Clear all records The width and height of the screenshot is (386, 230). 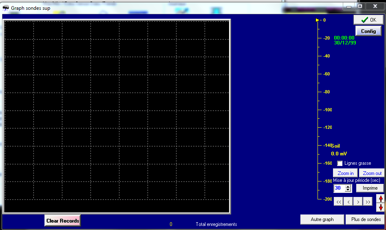coord(62,221)
